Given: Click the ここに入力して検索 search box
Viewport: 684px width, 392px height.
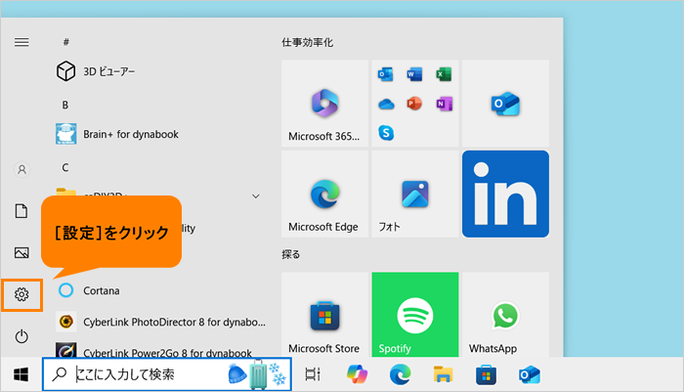Looking at the screenshot, I should (x=167, y=374).
